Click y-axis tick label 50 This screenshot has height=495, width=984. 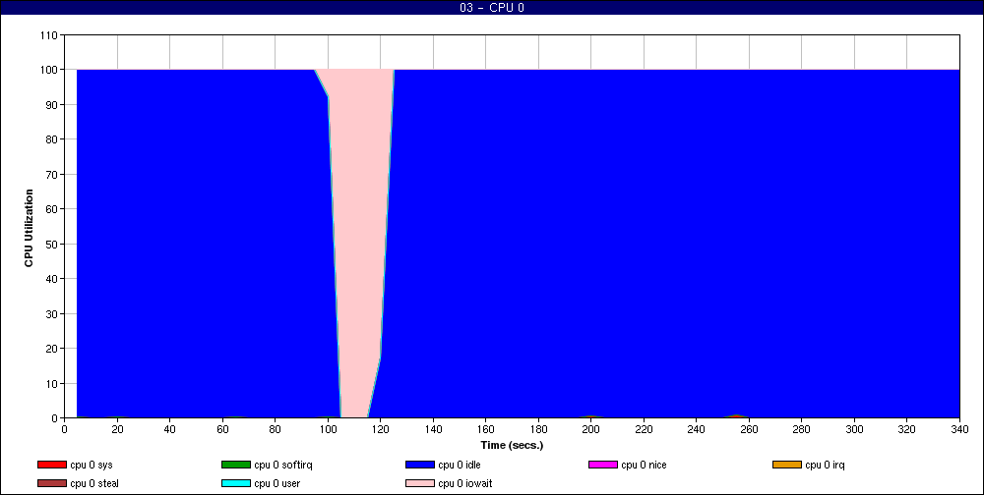pos(51,244)
